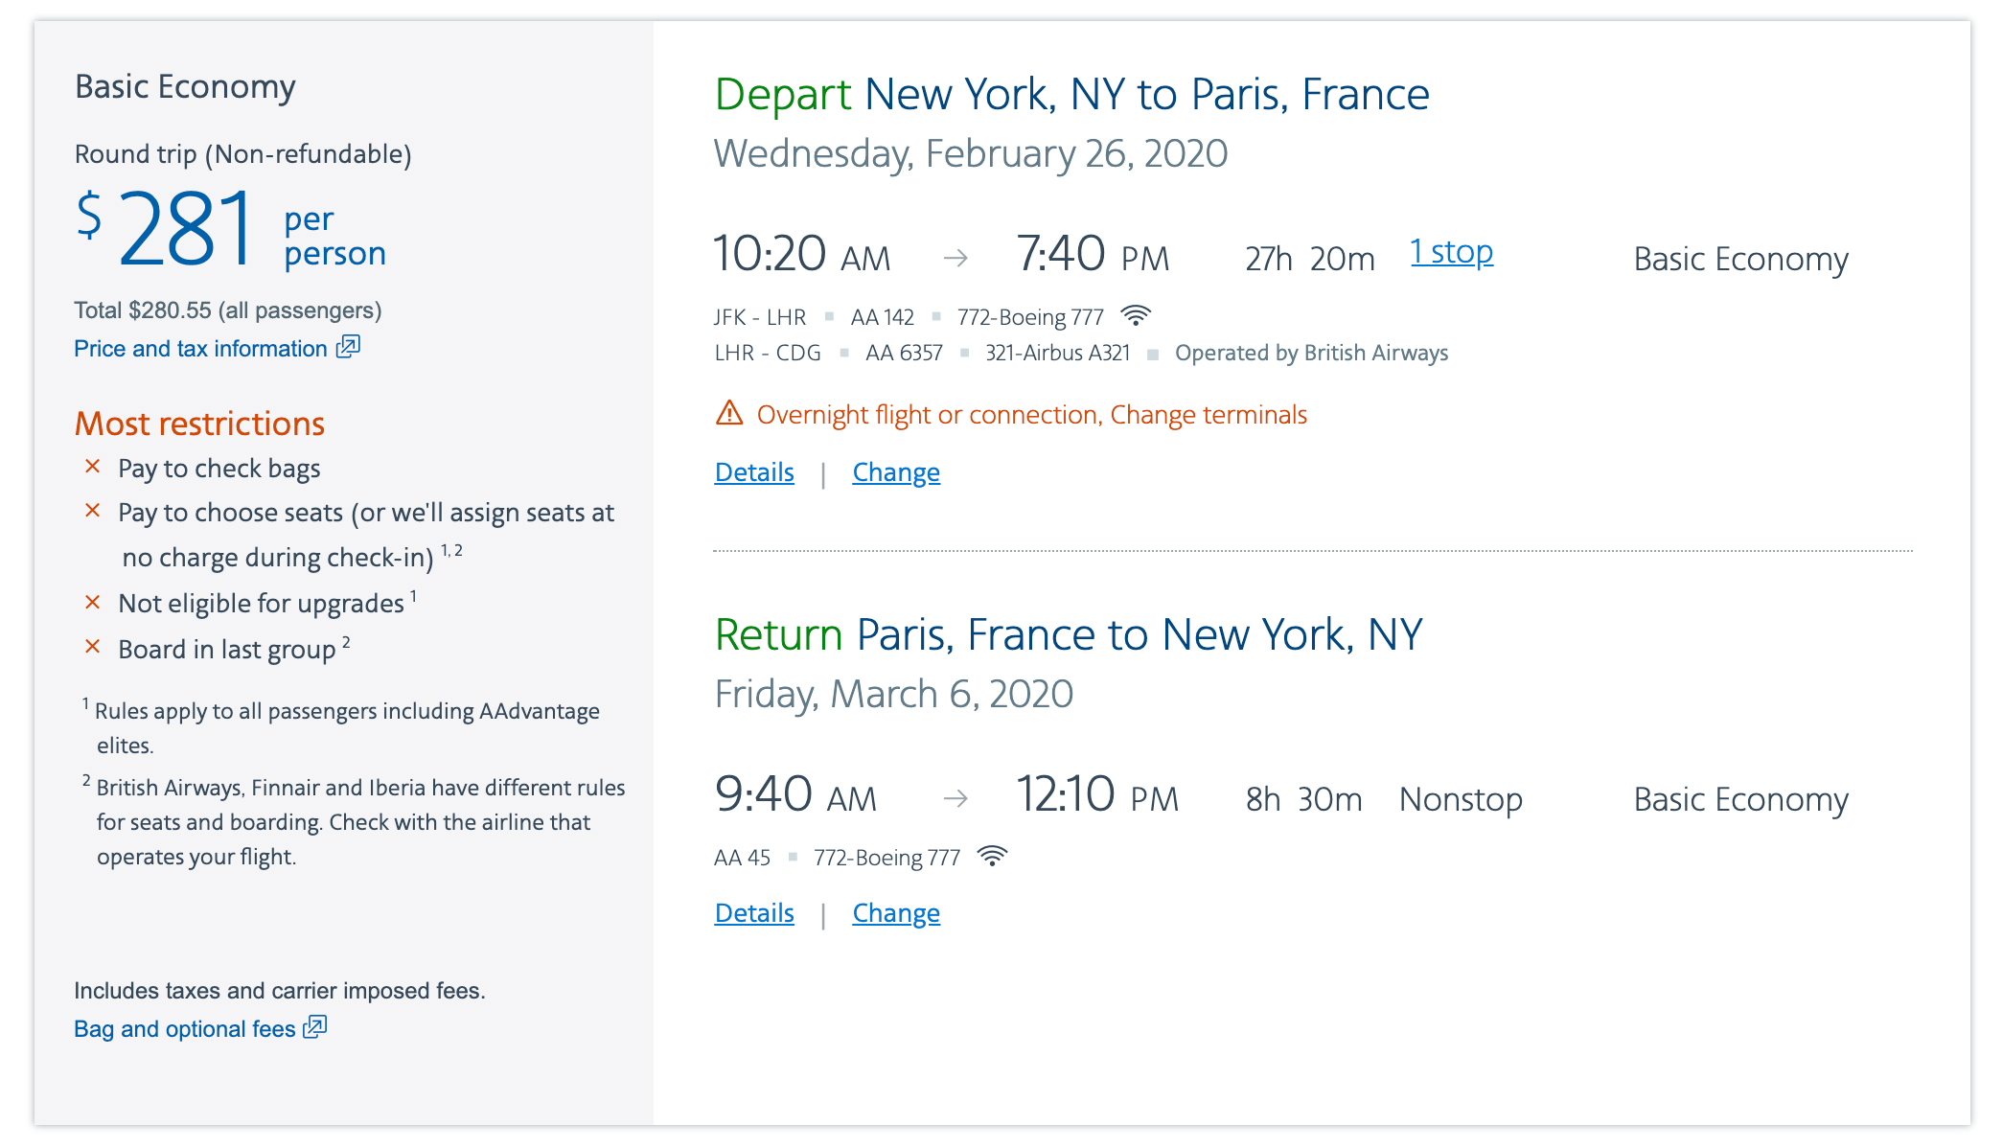Open Bag and optional fees link
This screenshot has height=1148, width=2003.
(184, 1029)
